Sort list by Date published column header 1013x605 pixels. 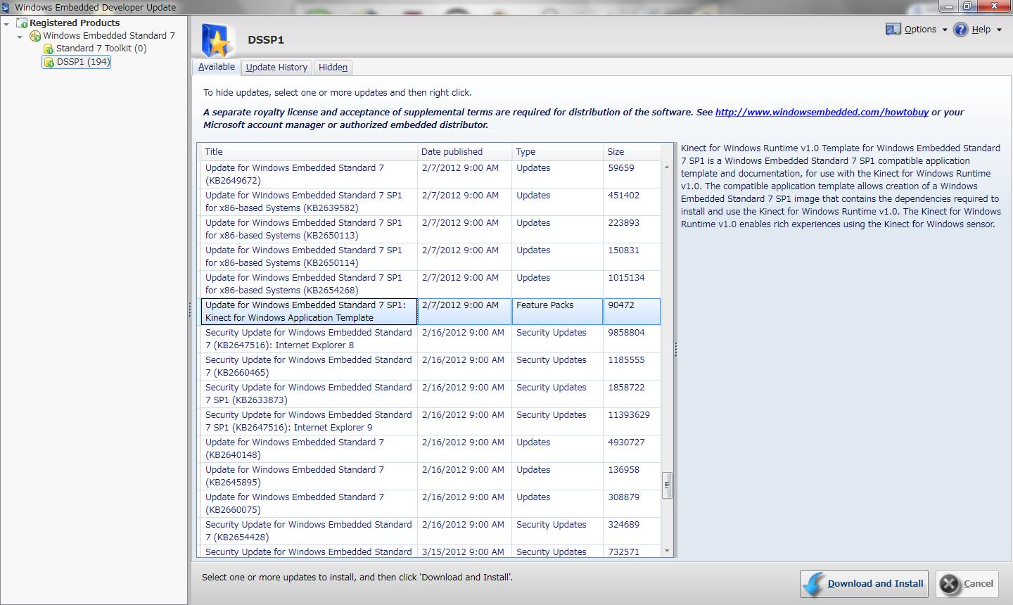tap(464, 152)
